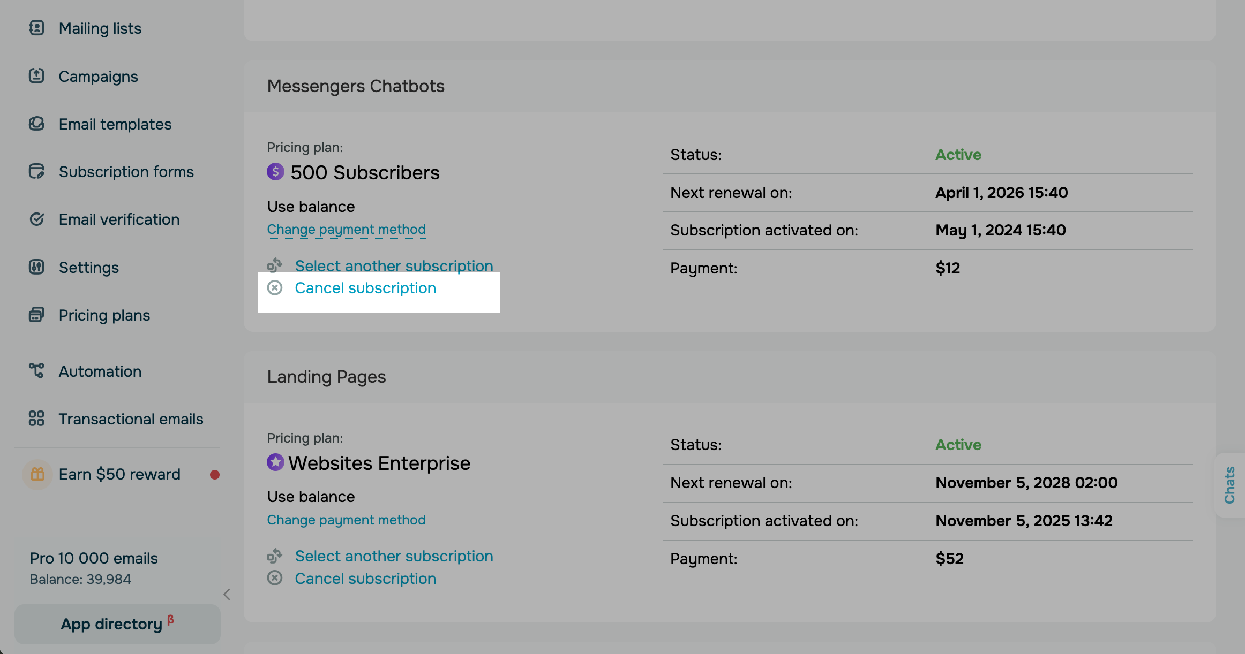Open the Chats side tab
The width and height of the screenshot is (1245, 654).
point(1229,485)
